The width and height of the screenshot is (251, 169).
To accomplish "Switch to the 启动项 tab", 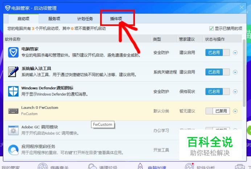I will (23, 19).
